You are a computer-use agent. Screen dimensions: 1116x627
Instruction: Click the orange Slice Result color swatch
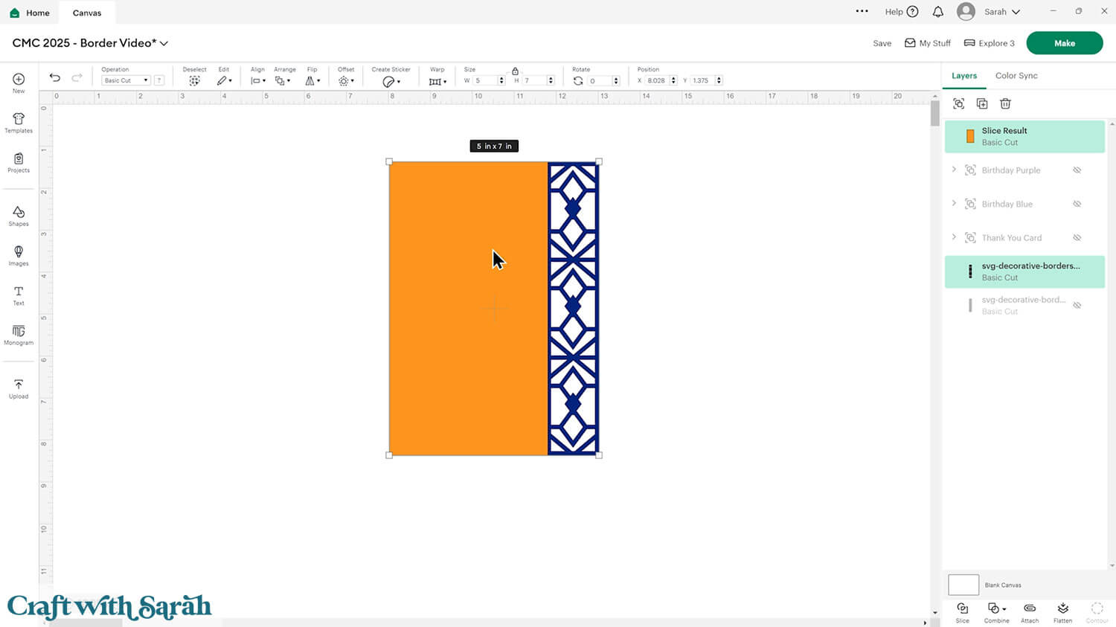[x=970, y=136]
